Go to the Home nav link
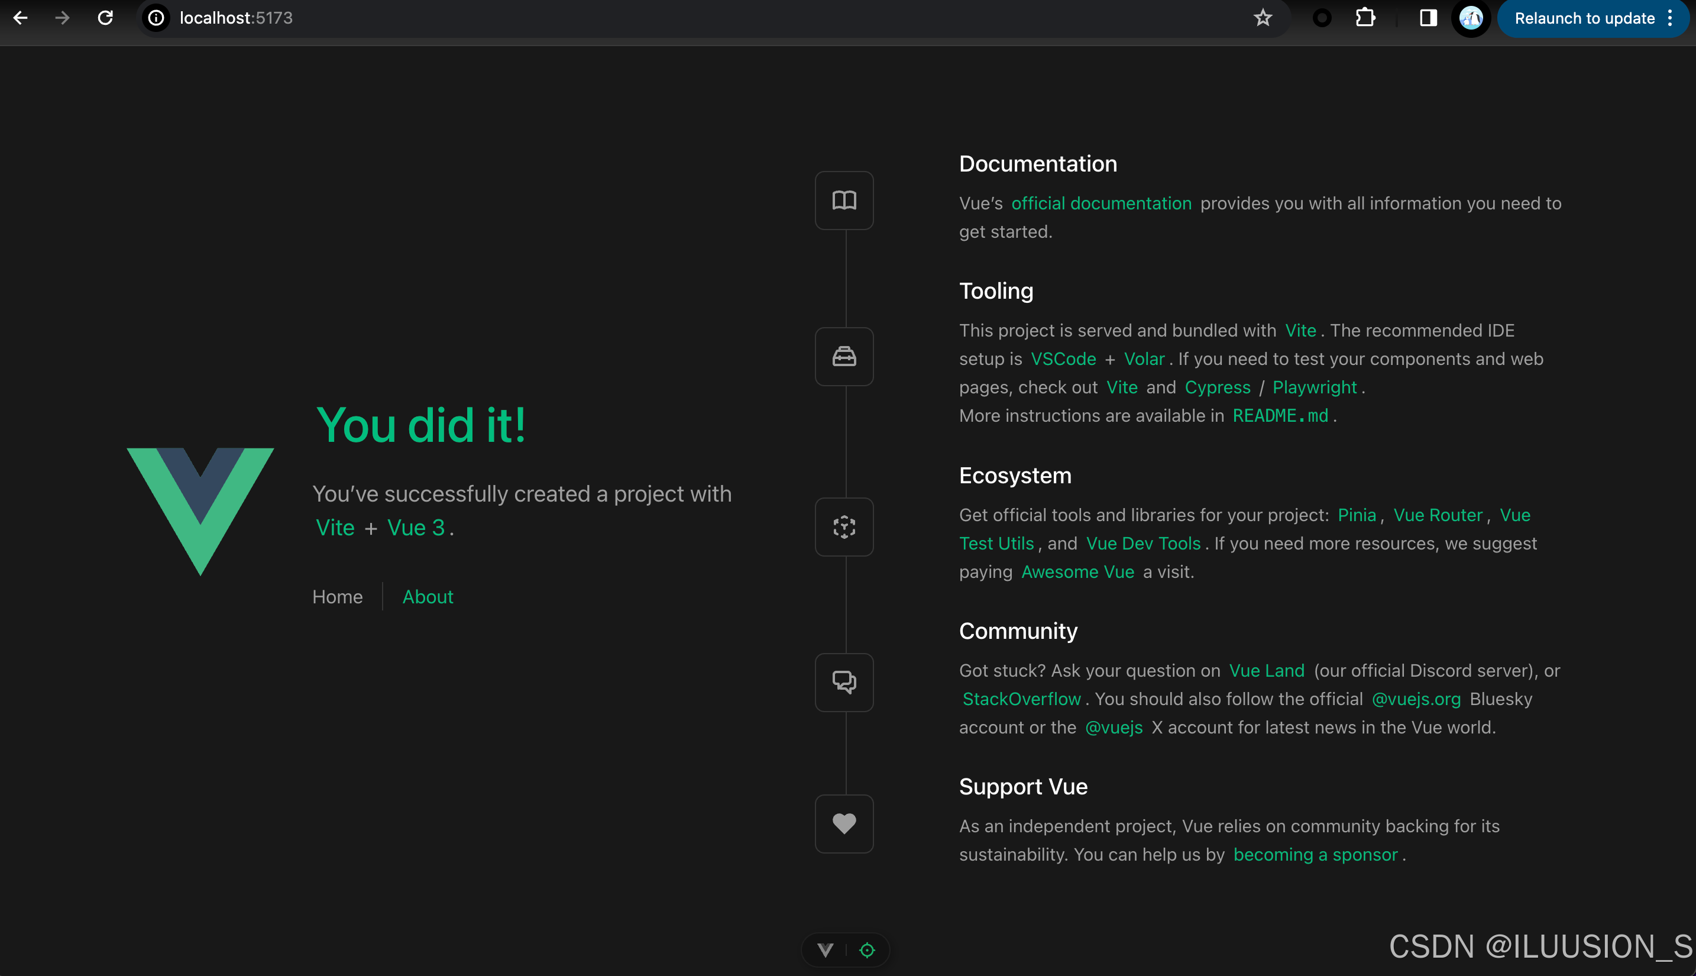 (x=337, y=597)
